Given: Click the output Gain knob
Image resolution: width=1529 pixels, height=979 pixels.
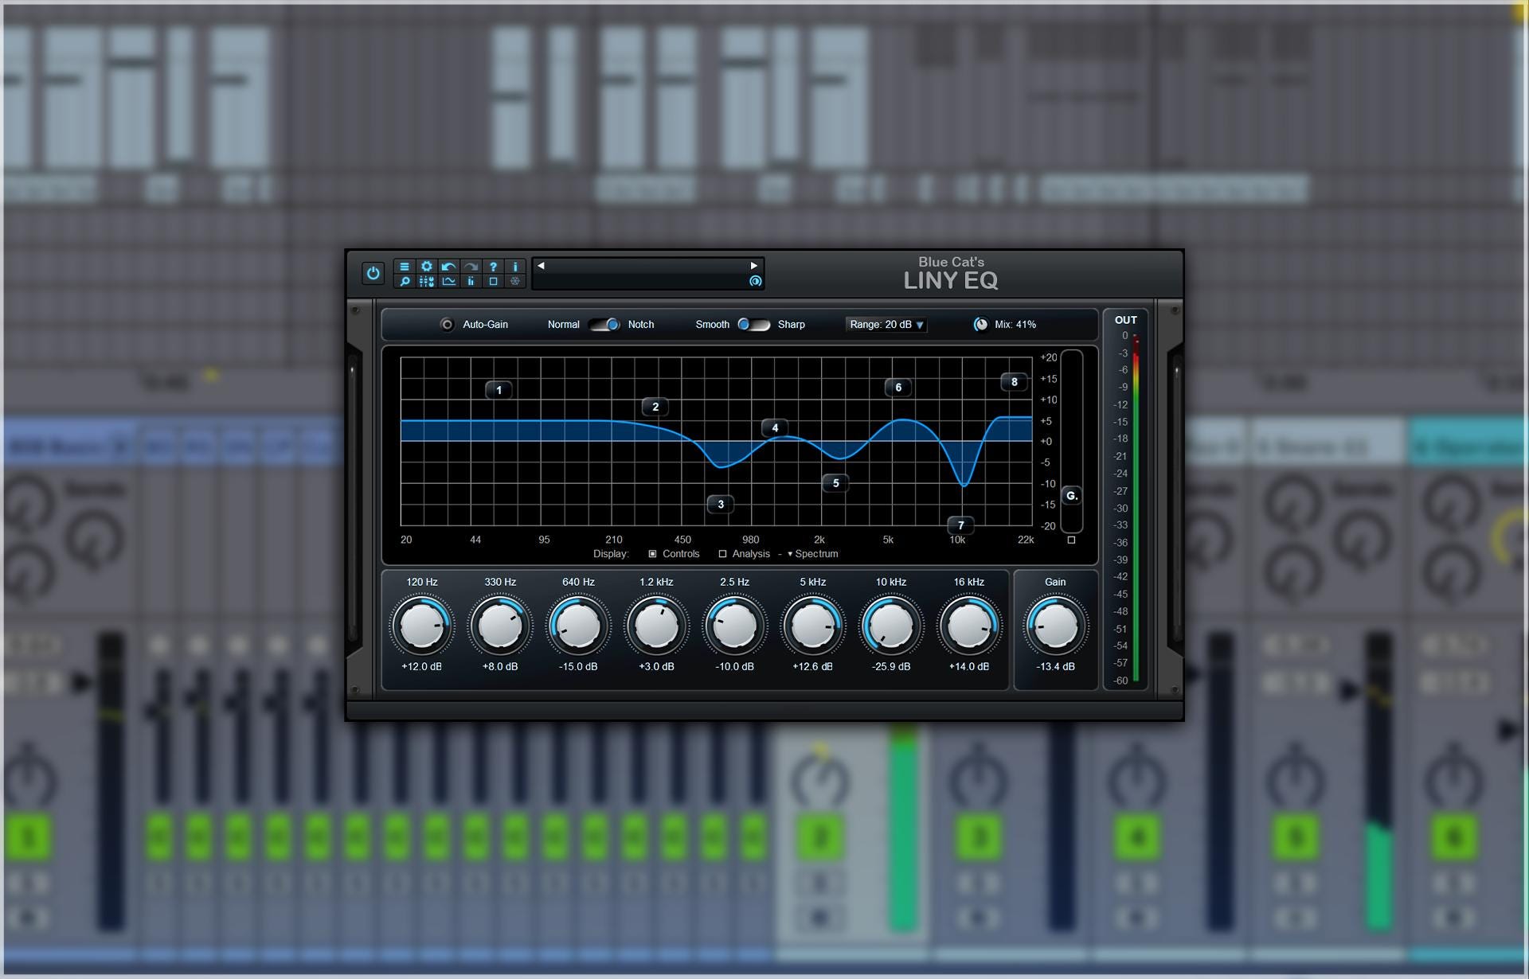Looking at the screenshot, I should point(1055,626).
